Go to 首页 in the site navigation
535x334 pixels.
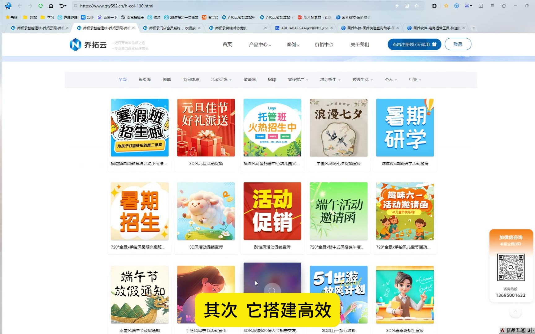227,45
